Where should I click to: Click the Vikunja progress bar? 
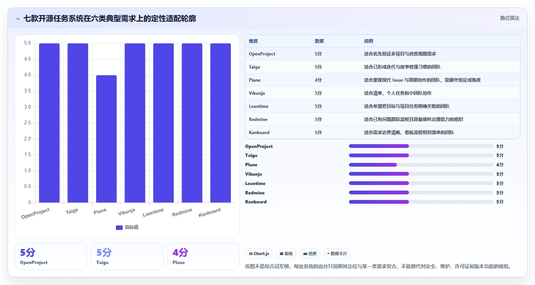[x=421, y=174]
